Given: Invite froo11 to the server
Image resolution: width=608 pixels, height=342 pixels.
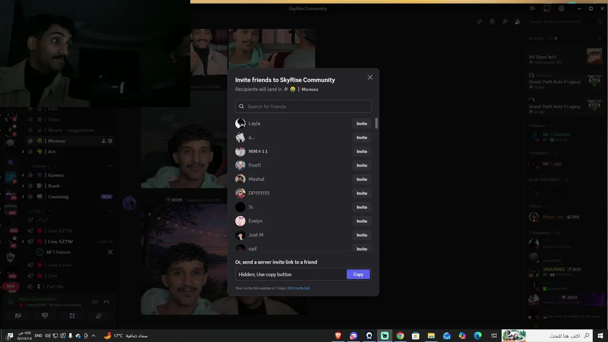Looking at the screenshot, I should [x=362, y=165].
